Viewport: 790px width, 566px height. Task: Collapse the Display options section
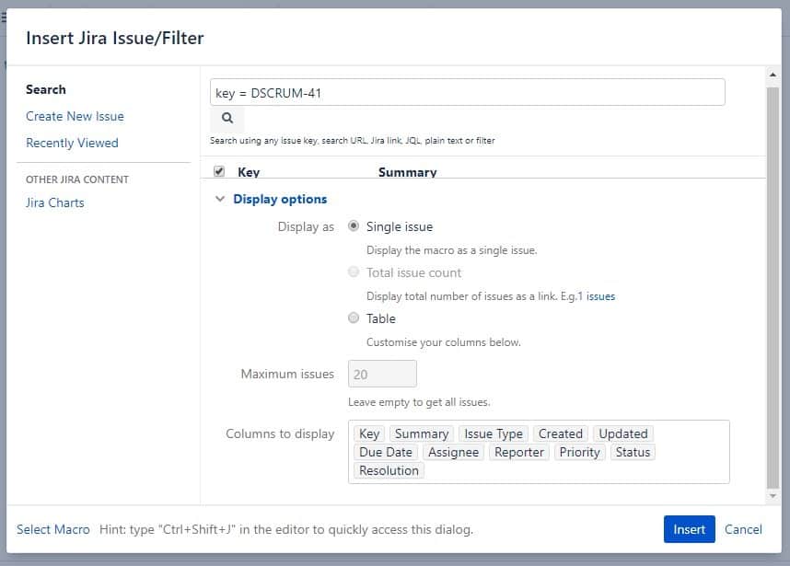coord(220,198)
